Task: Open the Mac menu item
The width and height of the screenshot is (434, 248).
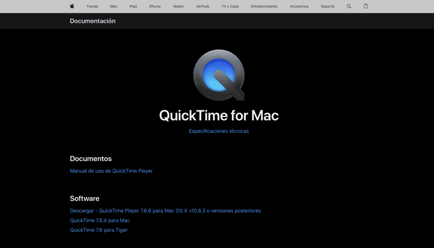Action: pos(114,6)
